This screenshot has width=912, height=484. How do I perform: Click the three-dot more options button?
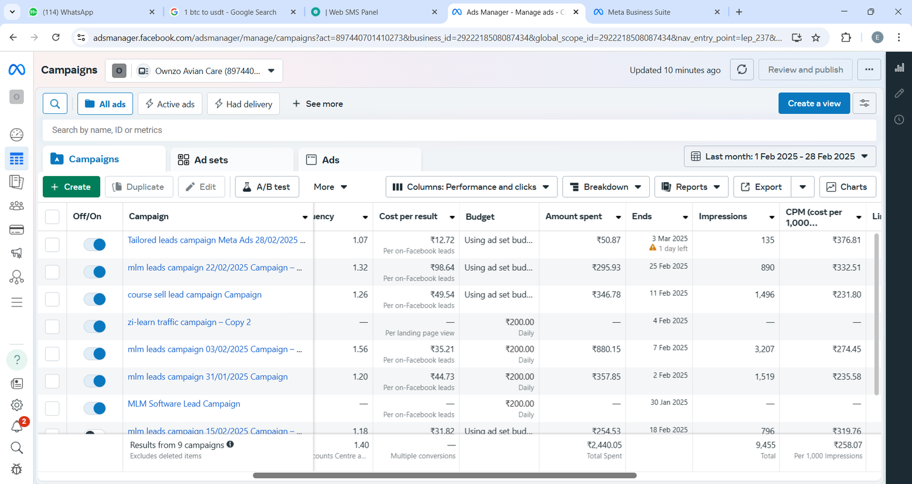[869, 69]
